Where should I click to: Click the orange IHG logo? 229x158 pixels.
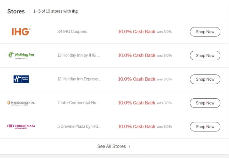coord(21,32)
